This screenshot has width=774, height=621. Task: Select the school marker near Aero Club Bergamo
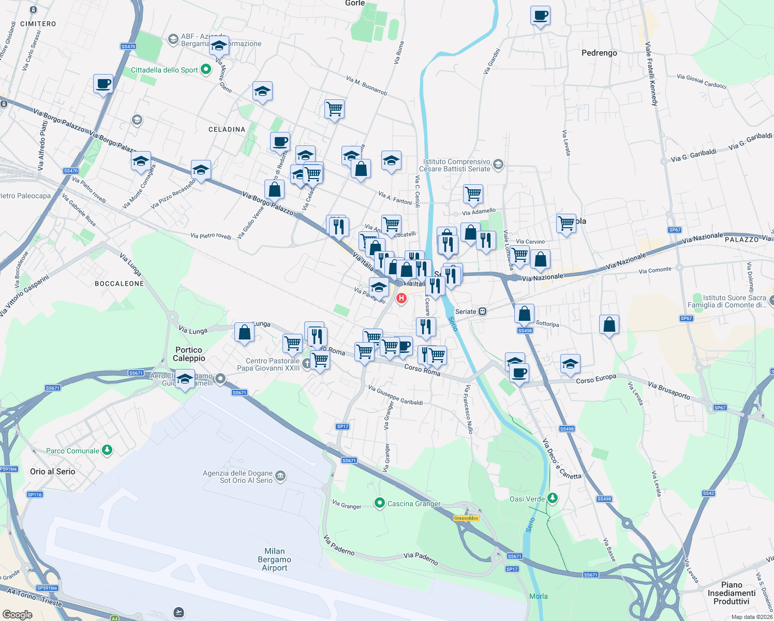[185, 379]
